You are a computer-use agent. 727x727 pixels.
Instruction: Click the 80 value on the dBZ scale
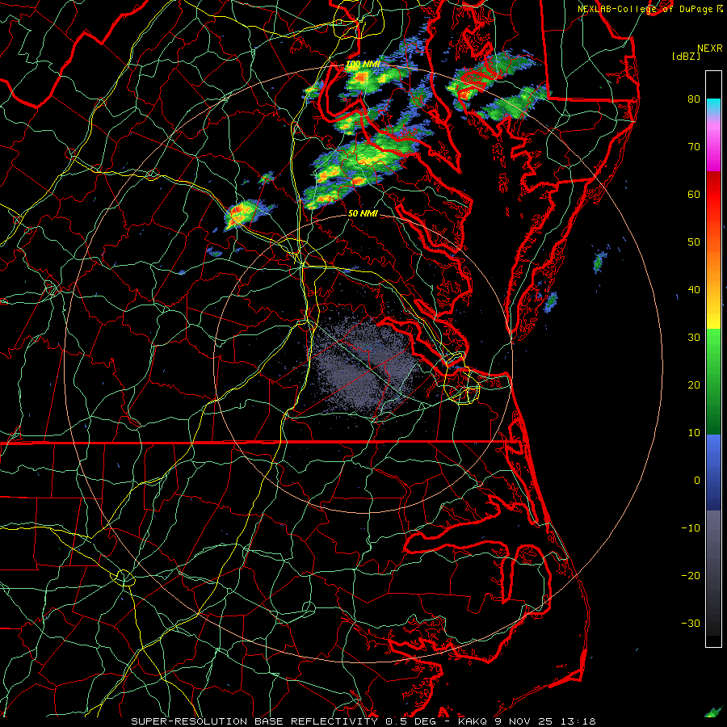tap(694, 99)
